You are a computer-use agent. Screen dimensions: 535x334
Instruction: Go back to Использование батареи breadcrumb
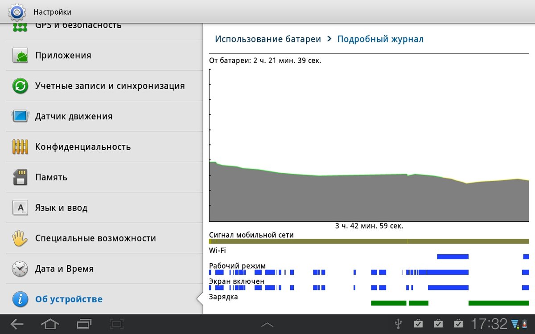268,39
